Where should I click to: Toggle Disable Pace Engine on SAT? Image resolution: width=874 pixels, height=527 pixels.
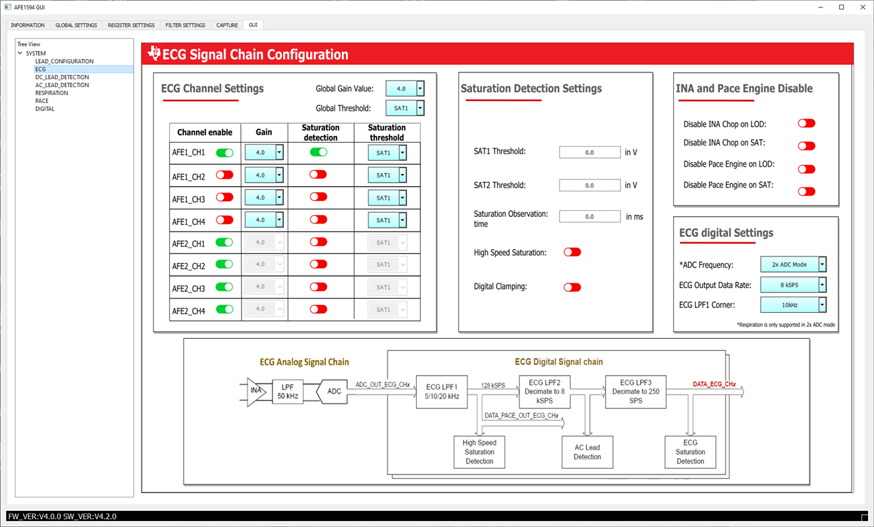tap(806, 192)
